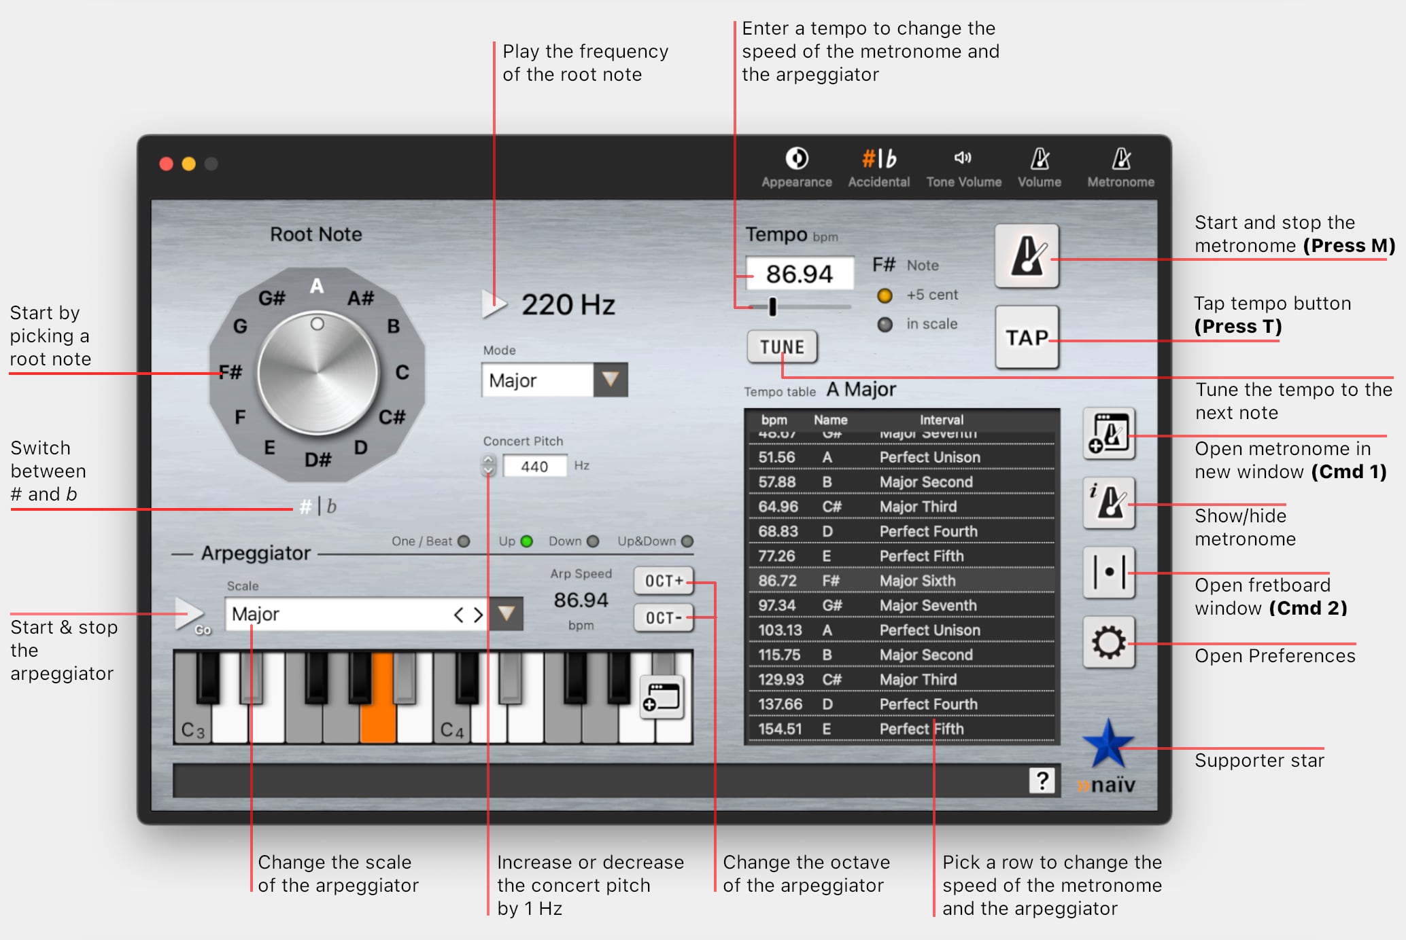Image resolution: width=1406 pixels, height=940 pixels.
Task: Open the Tone Volume toolbar item
Action: [x=963, y=167]
